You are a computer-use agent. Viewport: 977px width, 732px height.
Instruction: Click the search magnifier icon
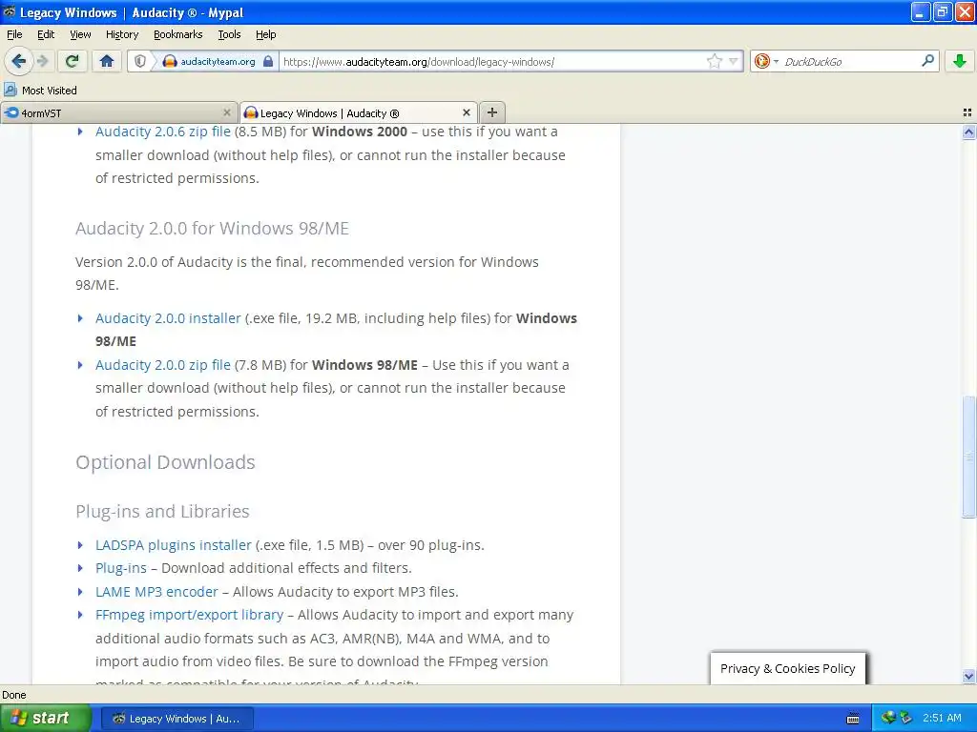coord(927,61)
